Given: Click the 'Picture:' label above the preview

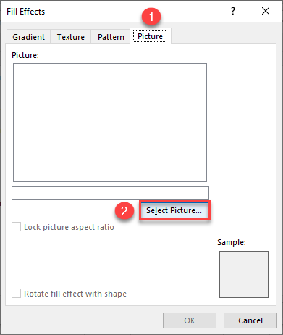Looking at the screenshot, I should (x=25, y=55).
